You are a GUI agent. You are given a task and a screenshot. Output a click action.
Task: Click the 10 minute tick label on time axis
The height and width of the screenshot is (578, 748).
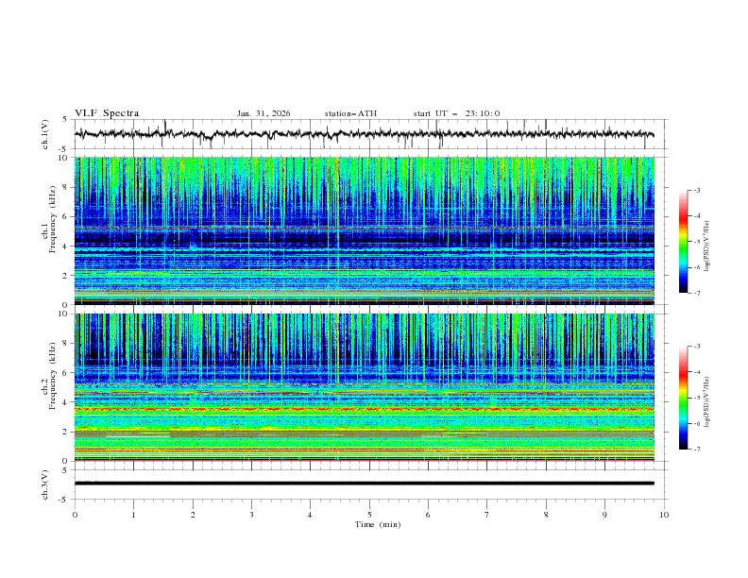tap(664, 515)
